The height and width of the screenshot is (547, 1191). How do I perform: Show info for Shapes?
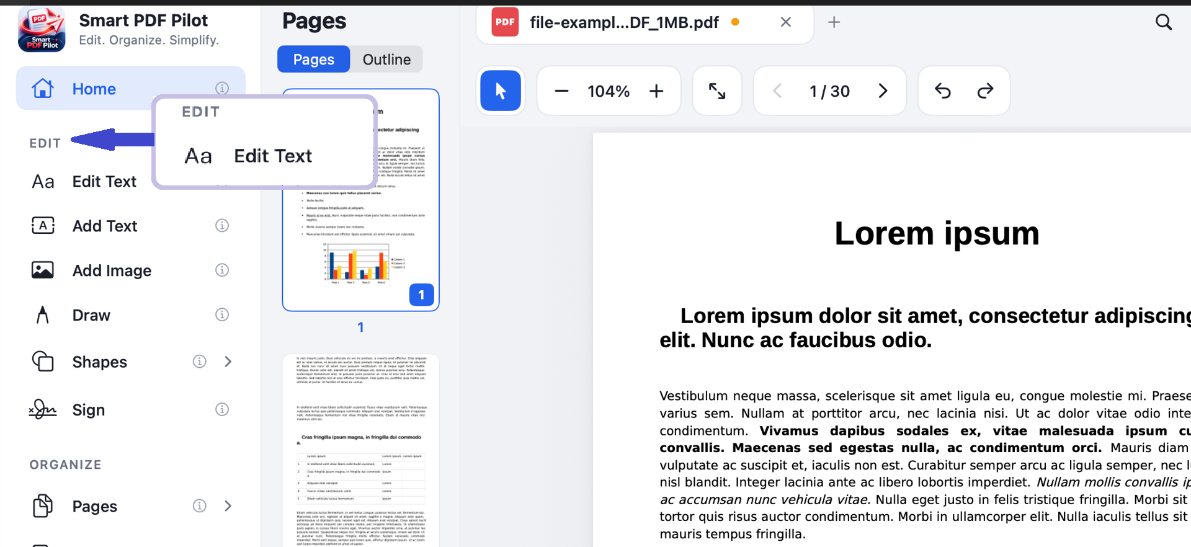[x=200, y=362]
